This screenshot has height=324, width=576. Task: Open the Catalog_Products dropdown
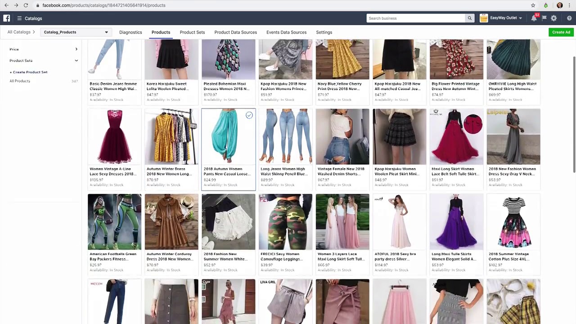tap(76, 32)
